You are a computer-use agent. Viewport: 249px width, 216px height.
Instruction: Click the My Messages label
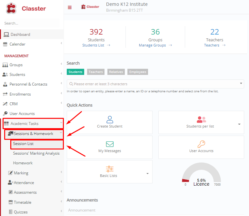110,151
